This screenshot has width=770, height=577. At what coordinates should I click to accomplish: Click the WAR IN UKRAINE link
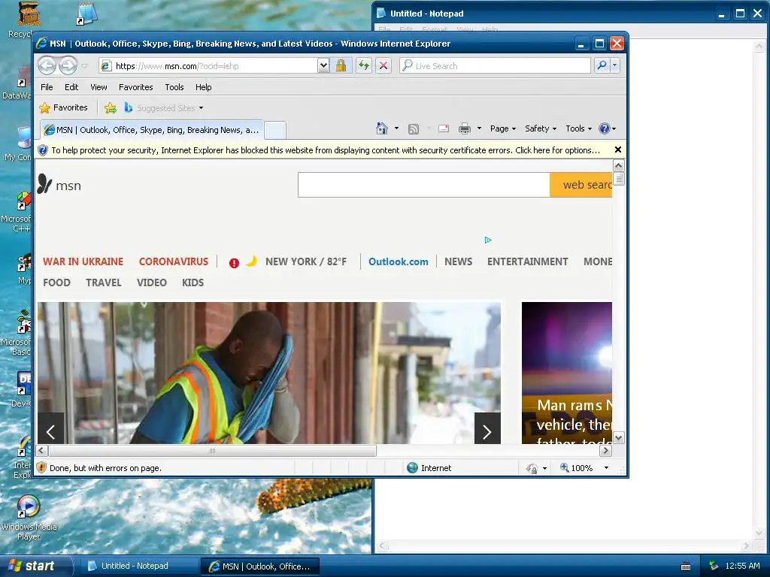coord(83,261)
